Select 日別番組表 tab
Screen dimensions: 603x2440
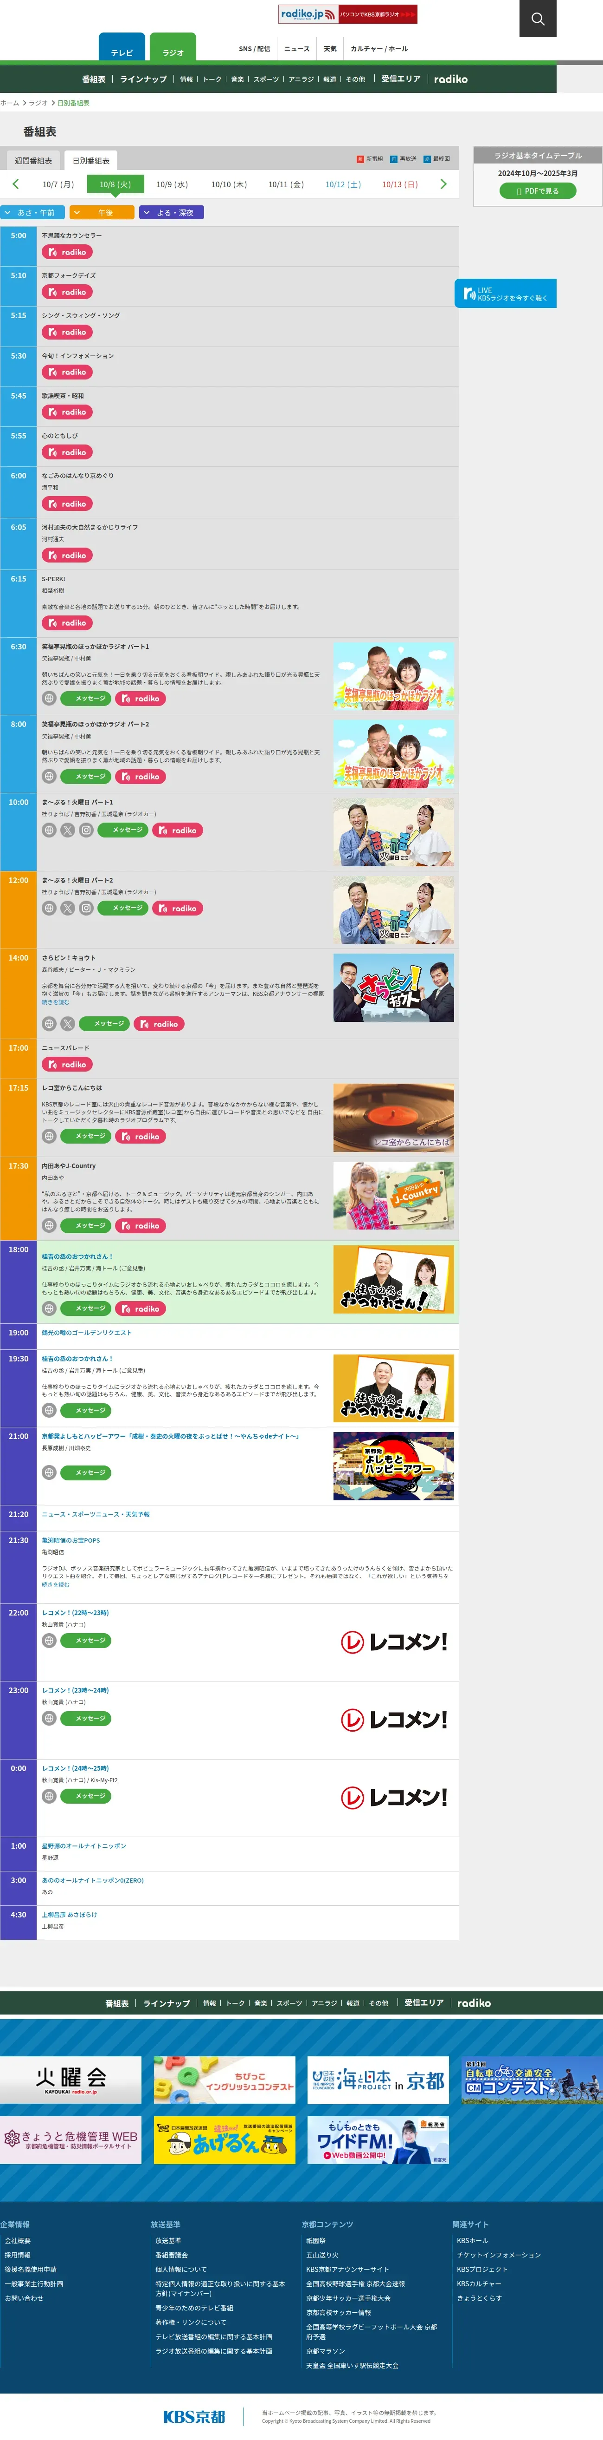pos(91,161)
